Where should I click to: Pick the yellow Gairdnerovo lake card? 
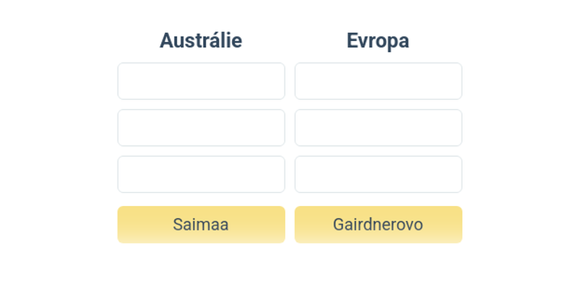tap(378, 225)
